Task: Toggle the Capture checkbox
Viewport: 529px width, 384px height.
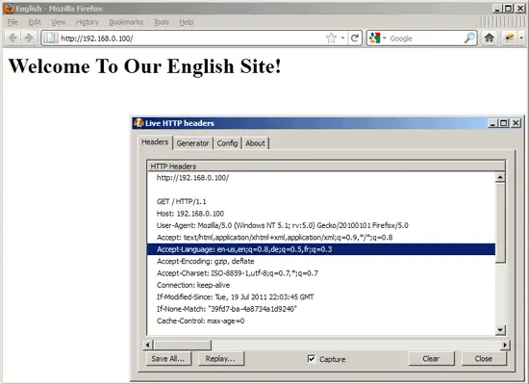Action: (312, 359)
